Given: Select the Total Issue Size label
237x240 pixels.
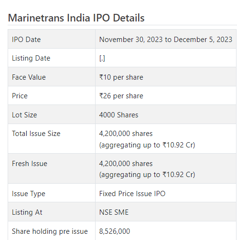Looking at the screenshot, I should coord(36,134).
